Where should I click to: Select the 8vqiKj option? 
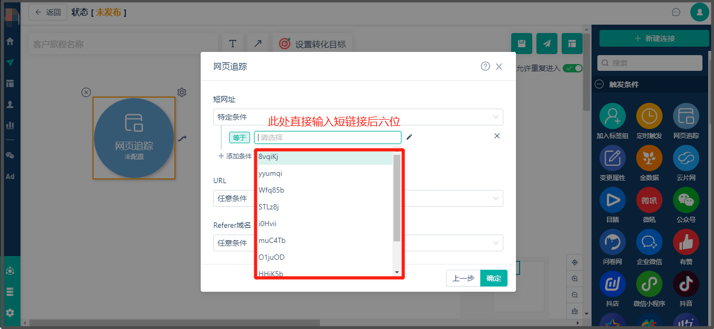pyautogui.click(x=325, y=156)
